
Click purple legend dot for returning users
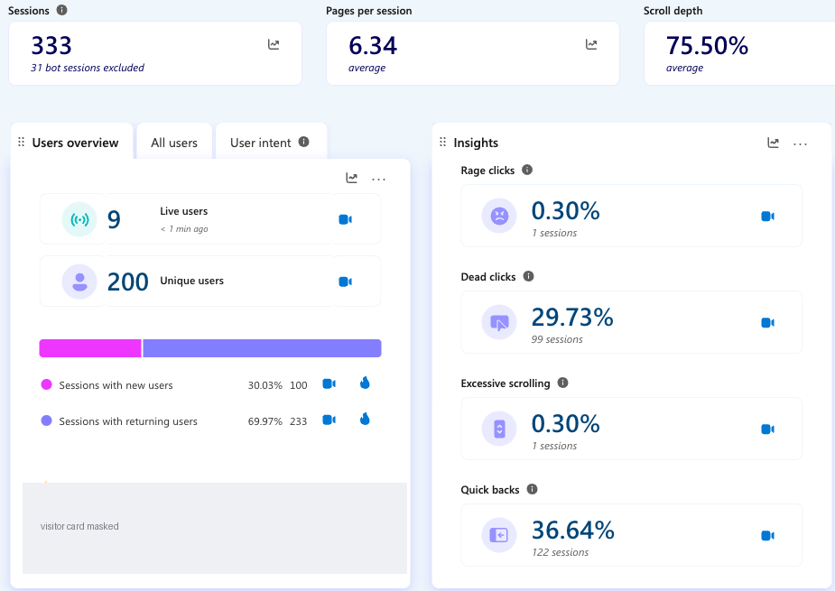tap(46, 420)
